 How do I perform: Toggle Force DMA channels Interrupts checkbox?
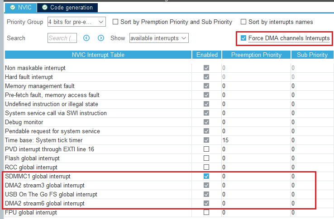[x=244, y=38]
